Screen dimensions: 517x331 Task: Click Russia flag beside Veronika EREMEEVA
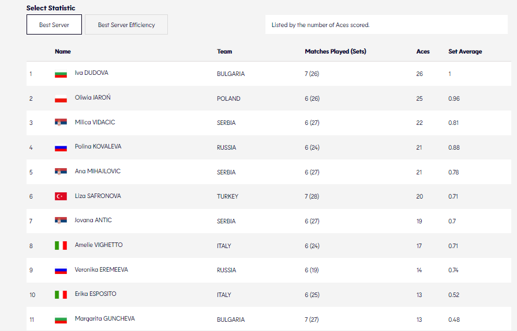(x=61, y=271)
